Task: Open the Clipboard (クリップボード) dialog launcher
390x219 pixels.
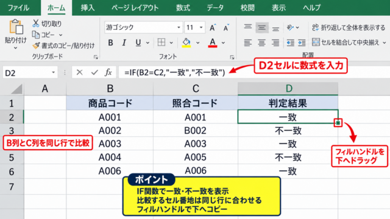Action: point(96,57)
